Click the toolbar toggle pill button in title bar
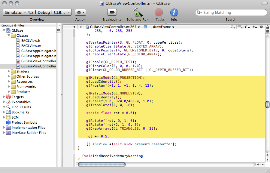This screenshot has width=270, height=173. coord(265,3)
